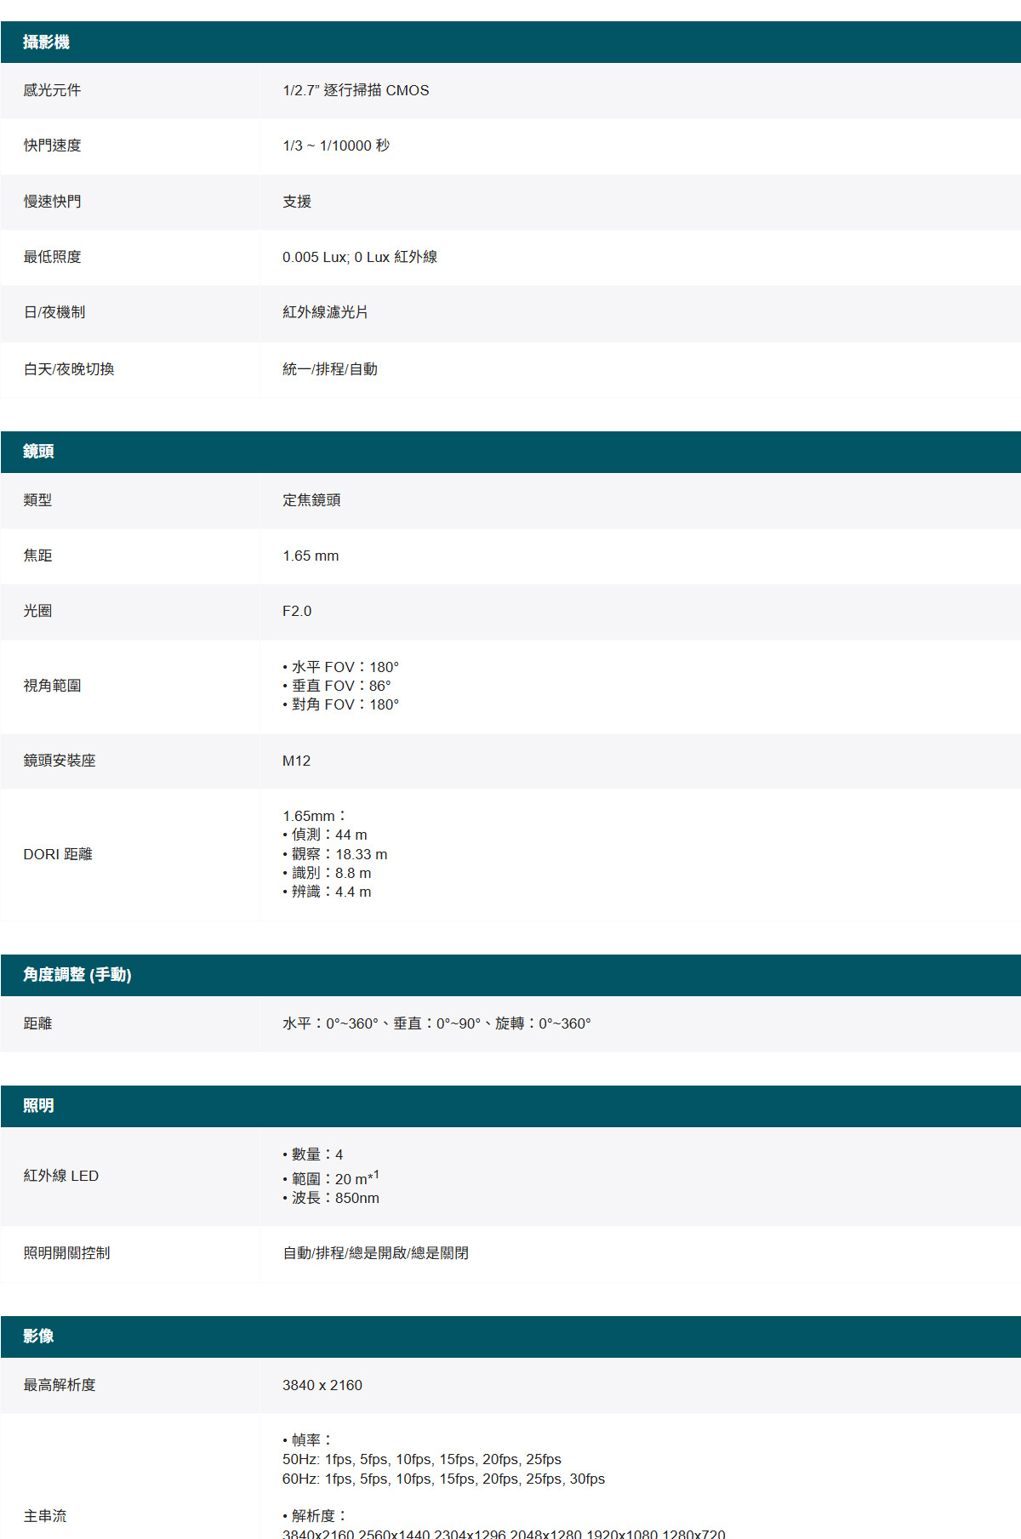
Task: Select the 解析度： heading line
Action: point(315,1516)
